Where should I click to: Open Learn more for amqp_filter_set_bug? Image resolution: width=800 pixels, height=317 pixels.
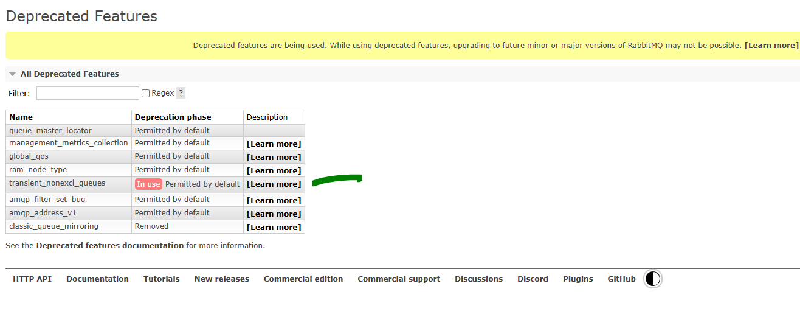[x=274, y=200]
